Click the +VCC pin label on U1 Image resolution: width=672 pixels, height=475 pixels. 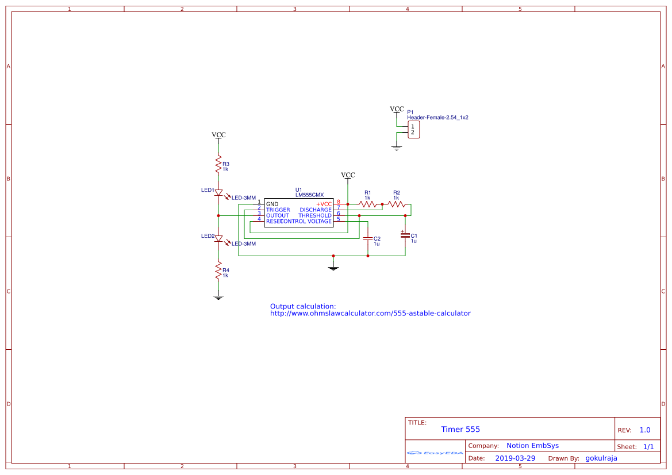[x=324, y=204]
